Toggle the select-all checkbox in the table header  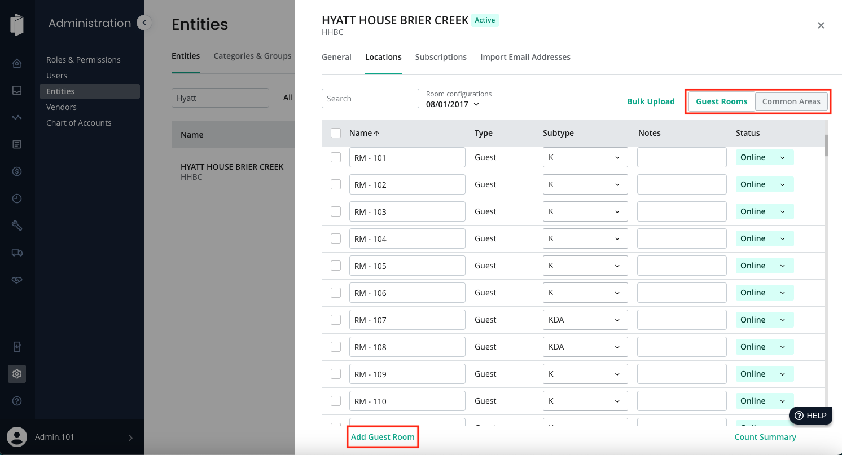tap(336, 133)
